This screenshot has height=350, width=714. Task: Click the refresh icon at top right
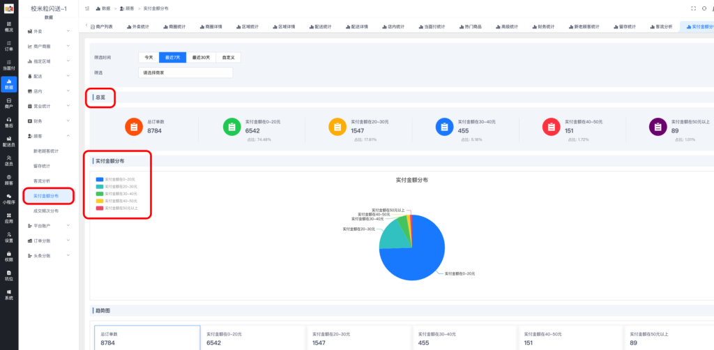click(x=704, y=8)
